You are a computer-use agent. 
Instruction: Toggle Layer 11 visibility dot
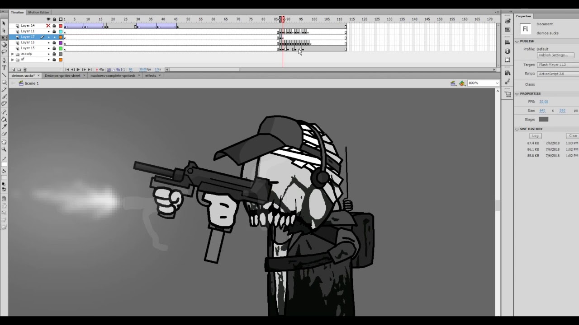coord(48,31)
